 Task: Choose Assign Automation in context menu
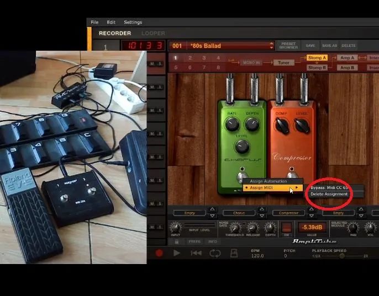pos(273,181)
